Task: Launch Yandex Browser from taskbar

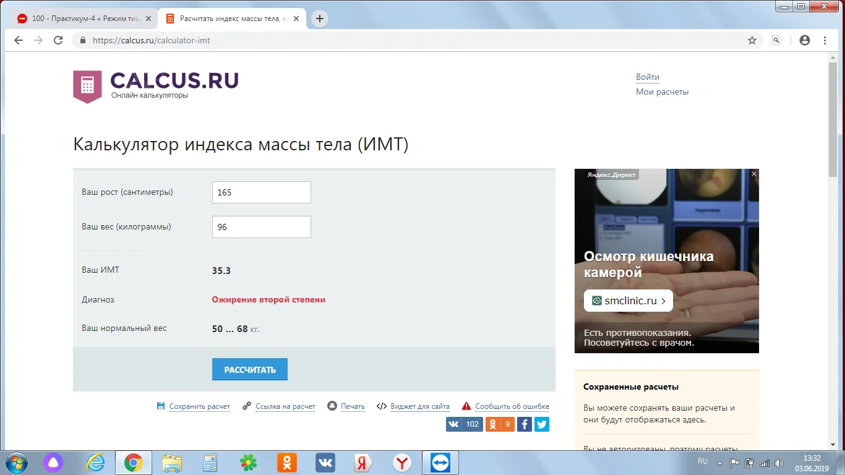Action: (x=402, y=462)
